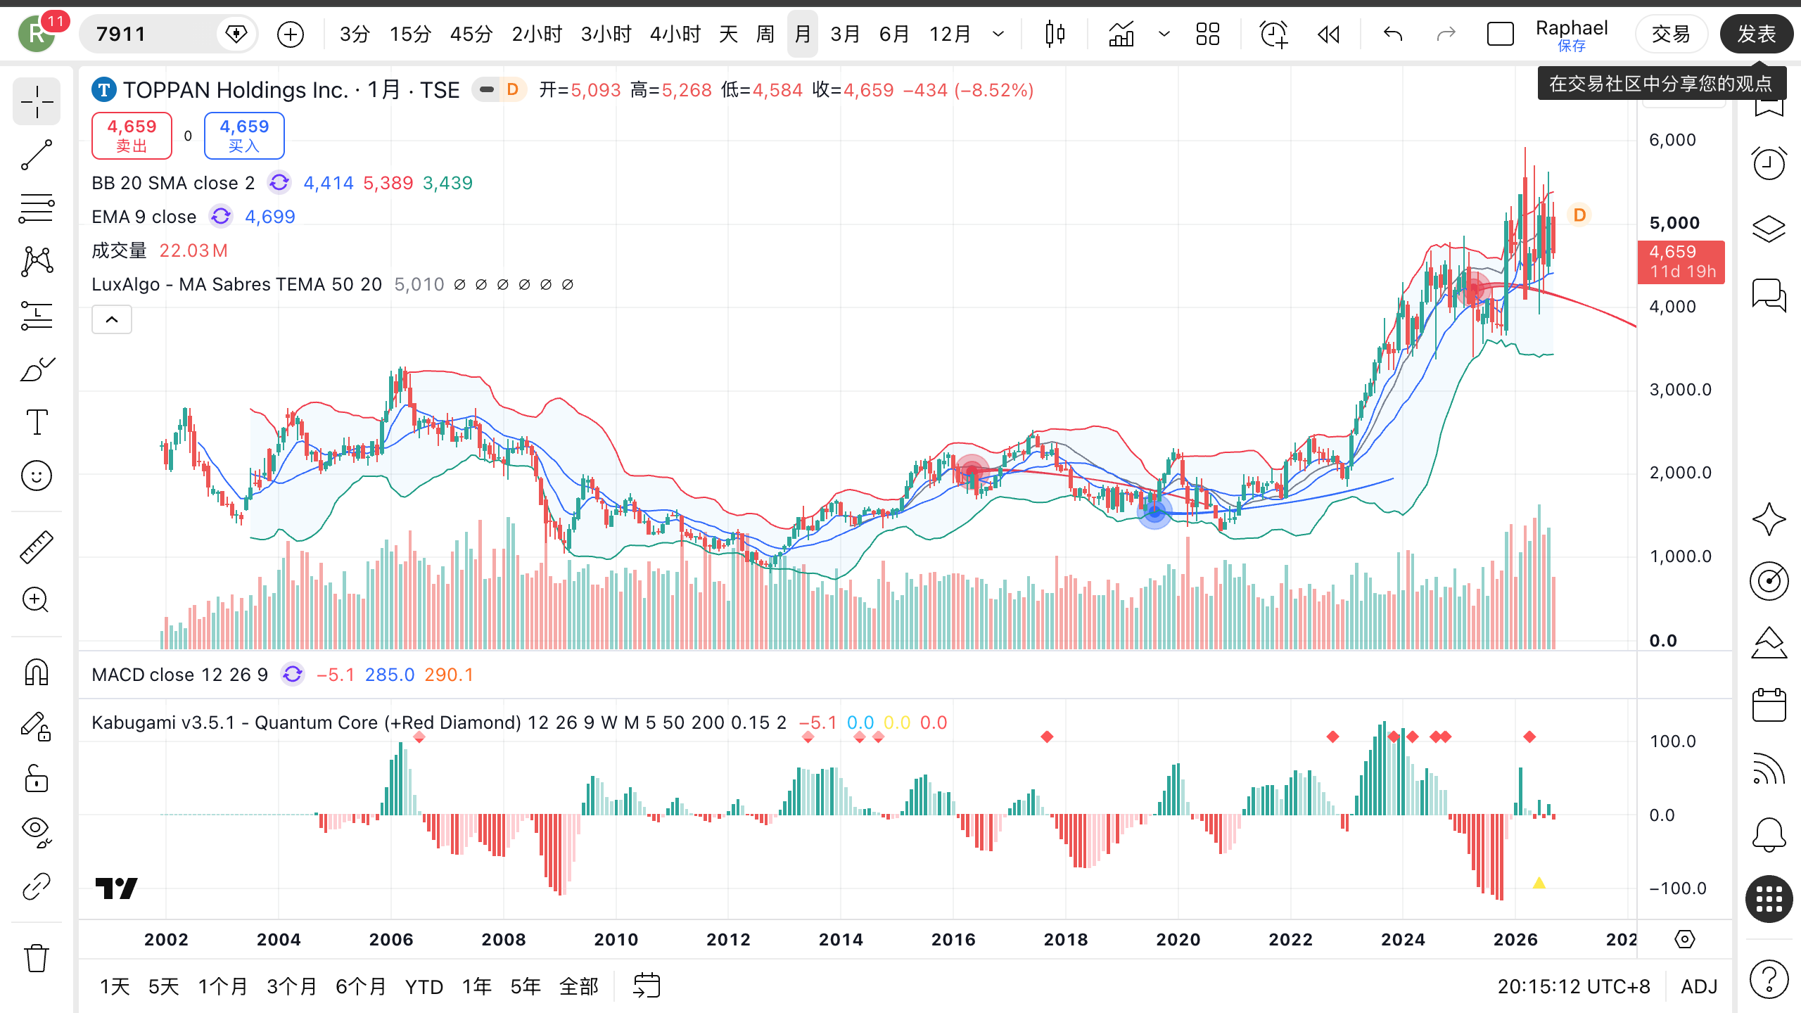Set date range to YTD
Screen dimensions: 1801x1013
point(424,987)
